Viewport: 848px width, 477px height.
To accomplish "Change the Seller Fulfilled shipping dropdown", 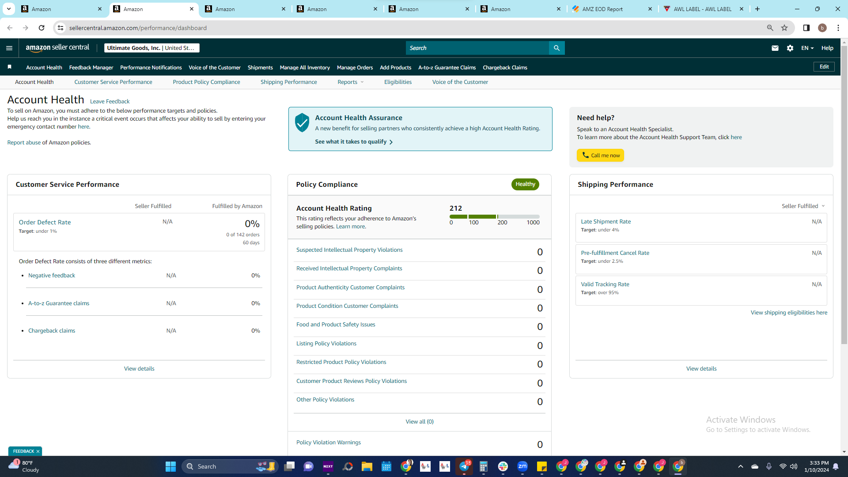I will pos(803,206).
